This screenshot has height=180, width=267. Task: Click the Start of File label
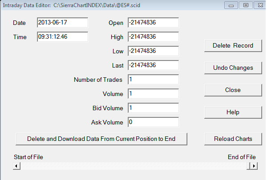click(x=28, y=157)
